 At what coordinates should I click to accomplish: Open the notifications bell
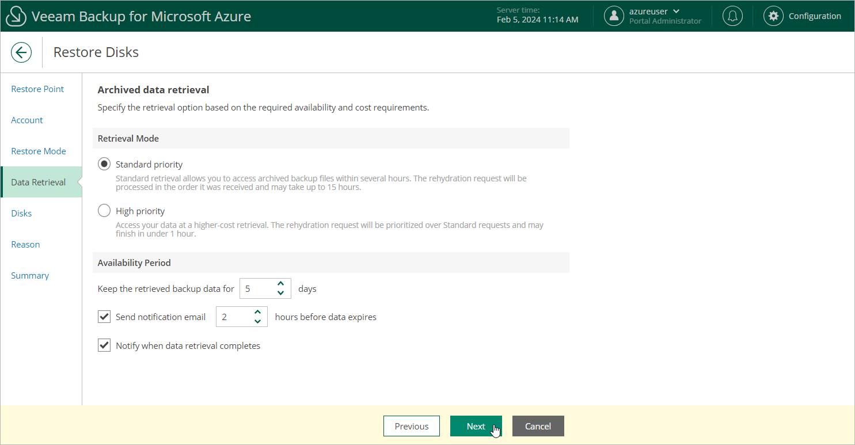tap(732, 16)
